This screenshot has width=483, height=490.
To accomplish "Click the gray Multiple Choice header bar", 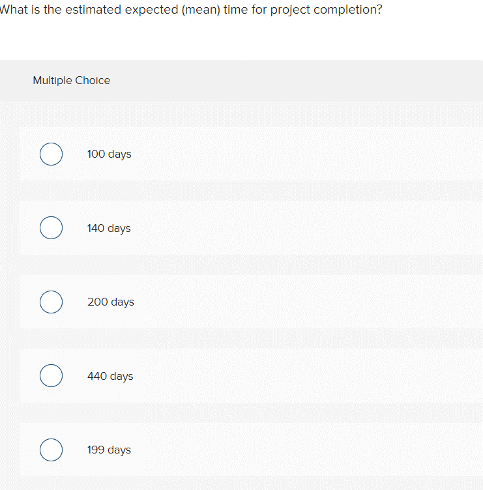I will tap(293, 81).
